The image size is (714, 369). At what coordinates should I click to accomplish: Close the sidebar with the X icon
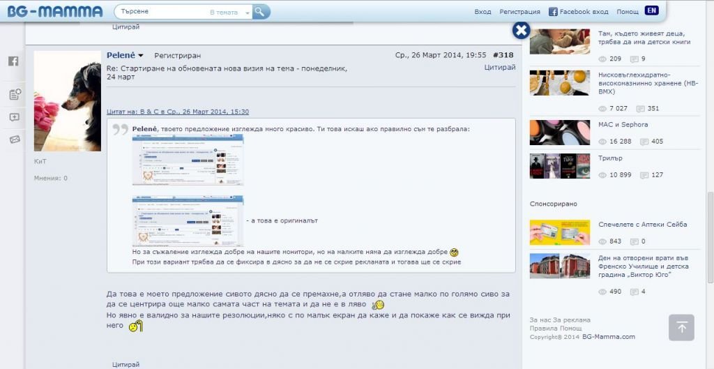[x=521, y=30]
